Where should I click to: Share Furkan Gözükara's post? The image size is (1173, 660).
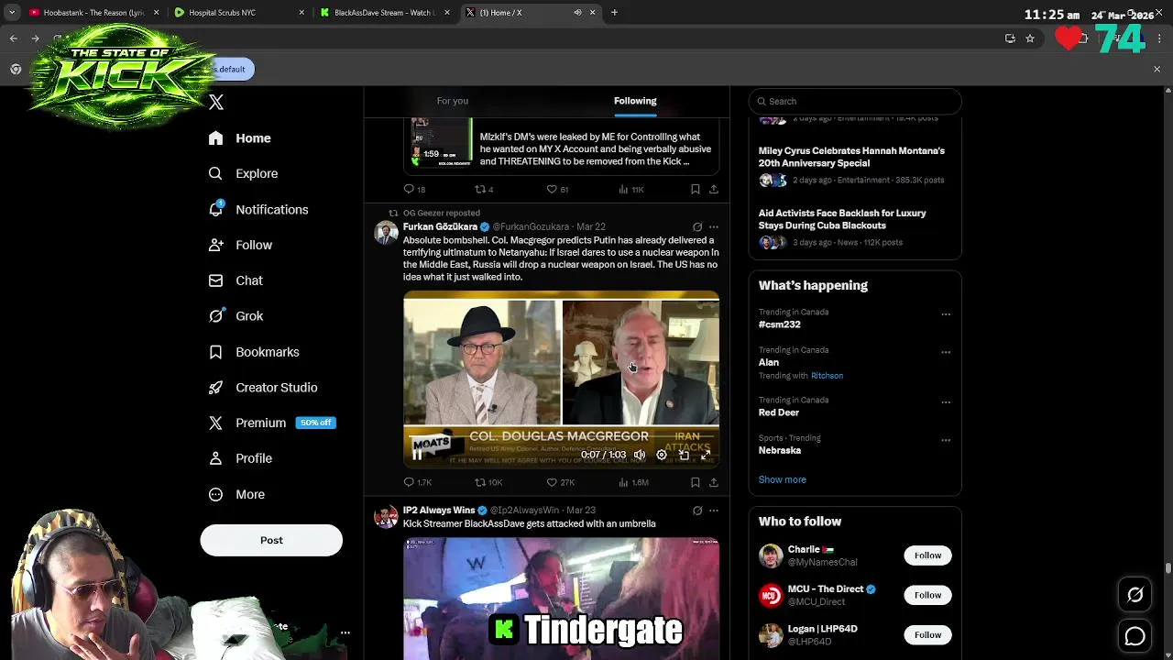714,482
